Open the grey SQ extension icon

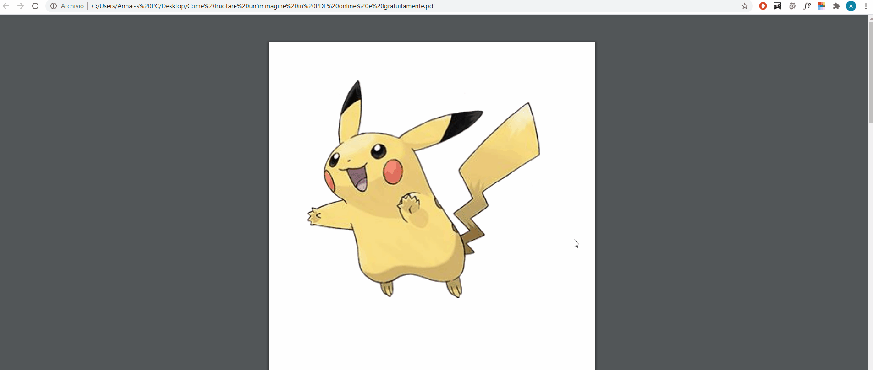coord(792,6)
